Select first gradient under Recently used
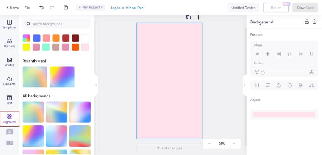Image resolution: width=322 pixels, height=155 pixels. [35, 77]
